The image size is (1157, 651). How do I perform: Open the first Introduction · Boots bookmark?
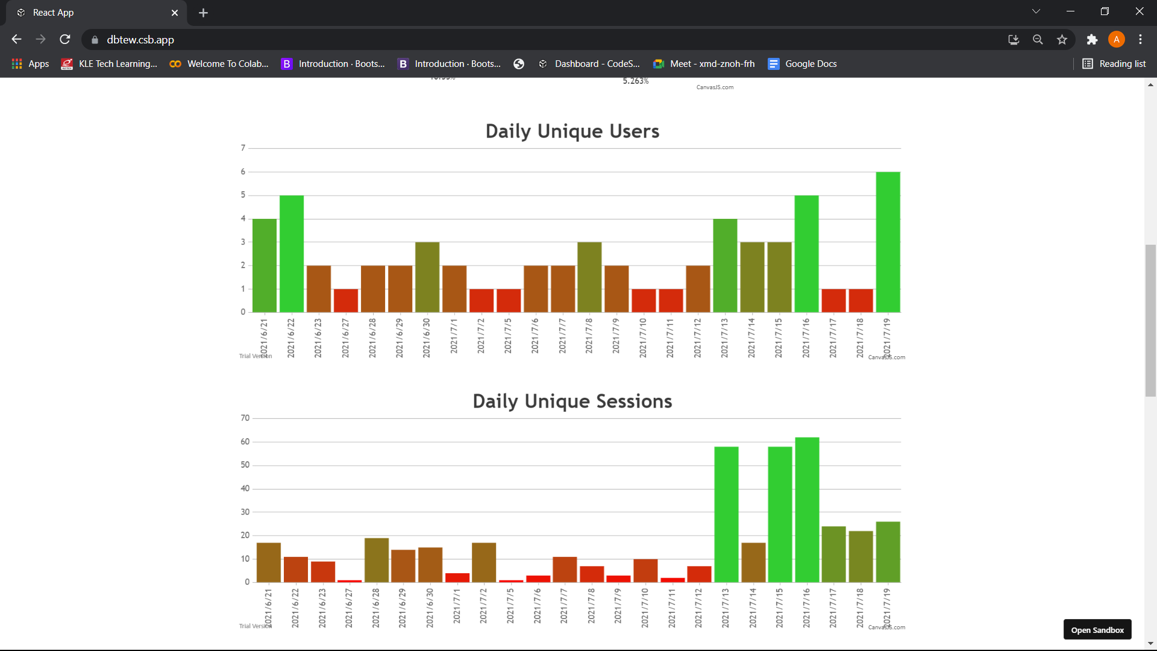[x=333, y=64]
